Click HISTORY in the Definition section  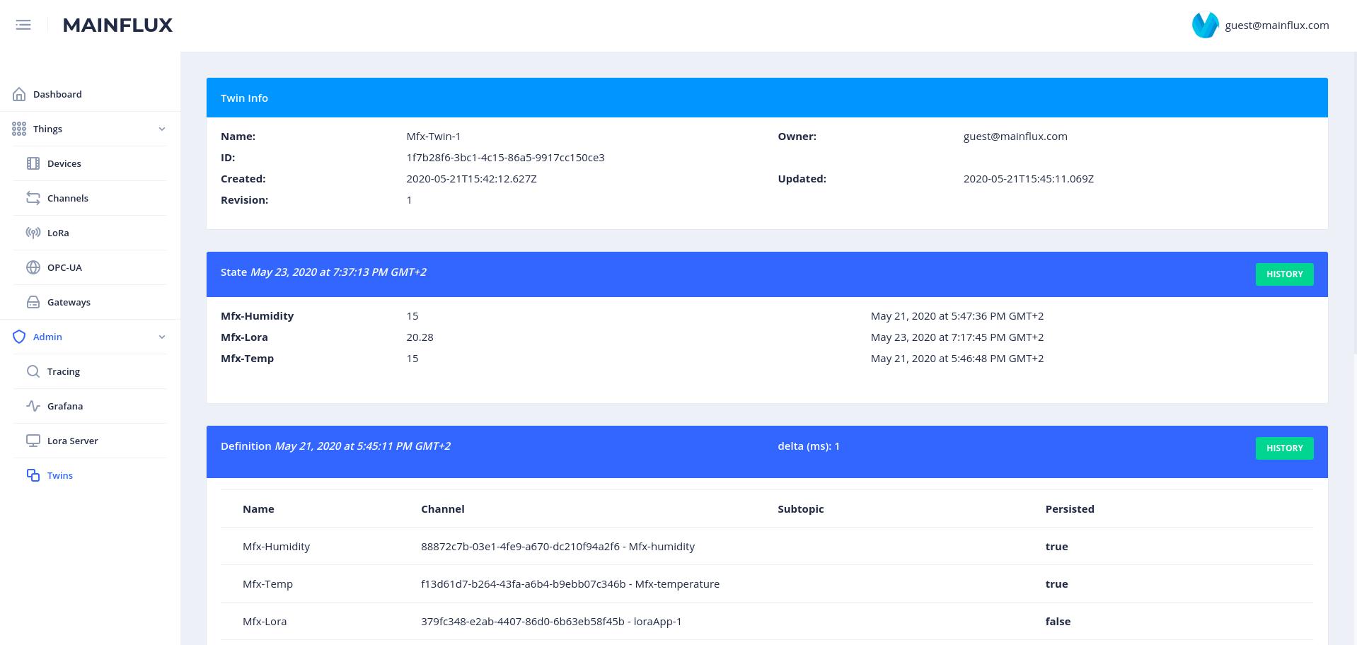[1284, 448]
